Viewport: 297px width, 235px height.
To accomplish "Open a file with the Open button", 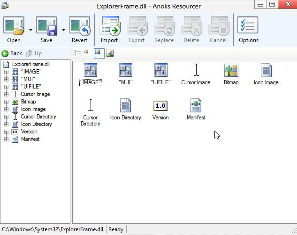I will [14, 30].
